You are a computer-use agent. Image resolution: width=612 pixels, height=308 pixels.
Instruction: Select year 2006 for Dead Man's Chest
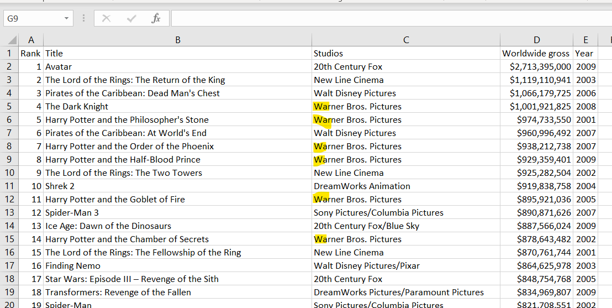point(585,93)
